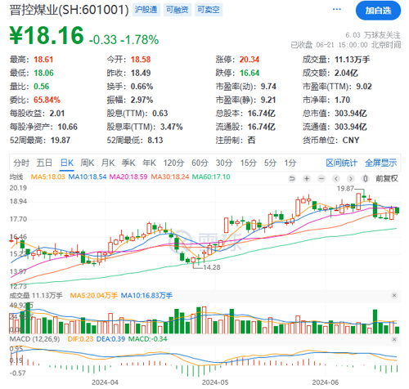The height and width of the screenshot is (389, 409).
Task: Click the 均线 indicator label
Action: pyautogui.click(x=16, y=177)
